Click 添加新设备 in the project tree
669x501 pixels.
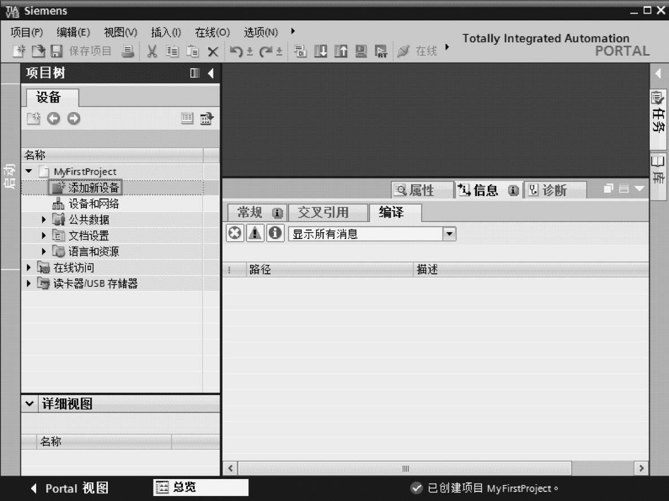point(86,188)
